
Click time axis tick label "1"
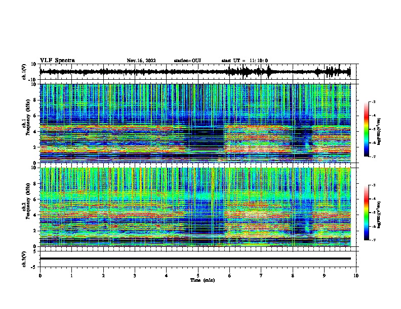point(71,276)
